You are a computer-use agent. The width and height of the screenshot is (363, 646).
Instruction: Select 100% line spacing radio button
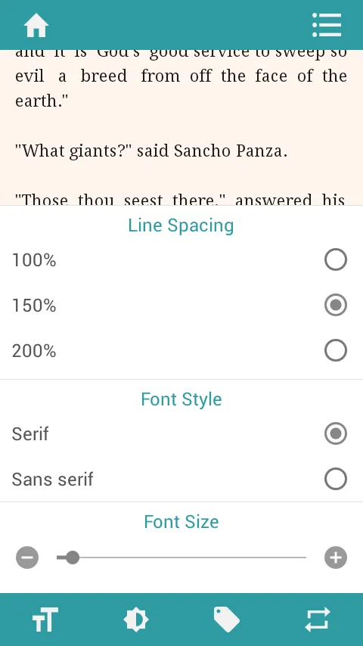click(x=335, y=259)
